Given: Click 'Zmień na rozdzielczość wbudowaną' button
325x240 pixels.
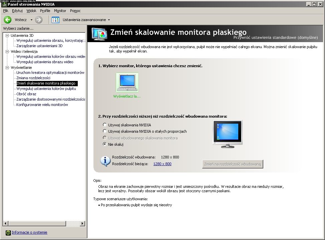Looking at the screenshot, I should tap(233, 164).
